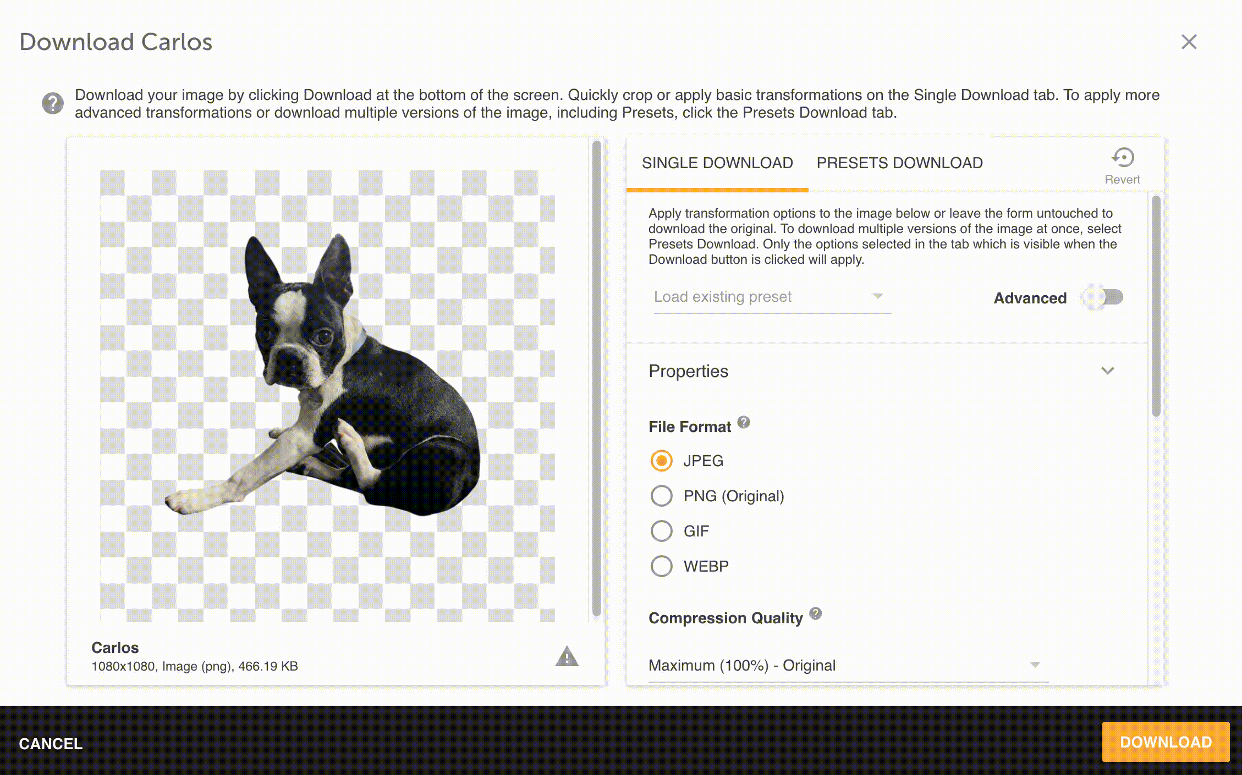Click the Properties heading text
Viewport: 1242px width, 775px height.
tap(688, 371)
